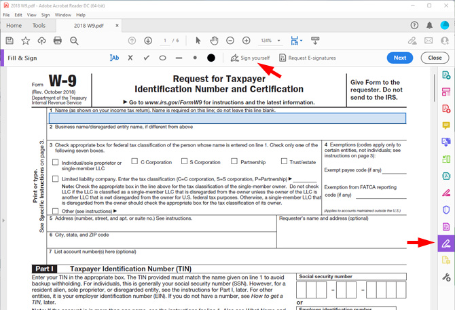This screenshot has height=310, width=455.
Task: Open the Edit menu
Action: click(18, 15)
